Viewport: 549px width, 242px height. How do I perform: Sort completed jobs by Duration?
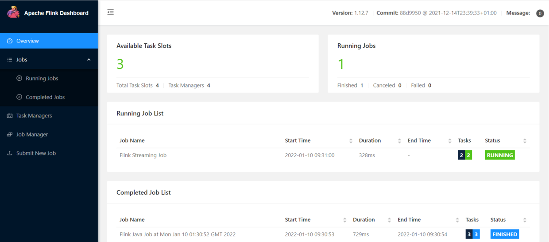click(x=389, y=220)
